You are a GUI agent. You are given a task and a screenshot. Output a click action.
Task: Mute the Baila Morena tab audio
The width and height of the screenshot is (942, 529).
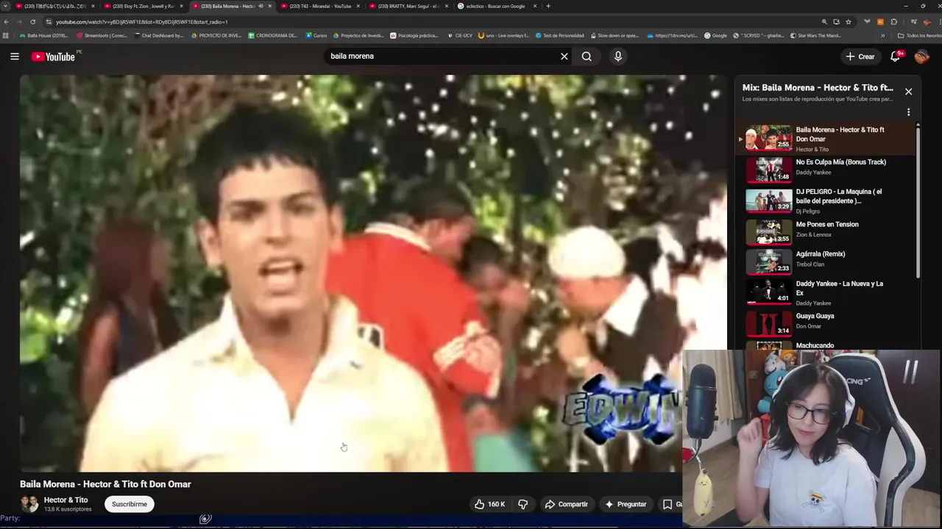coord(261,6)
